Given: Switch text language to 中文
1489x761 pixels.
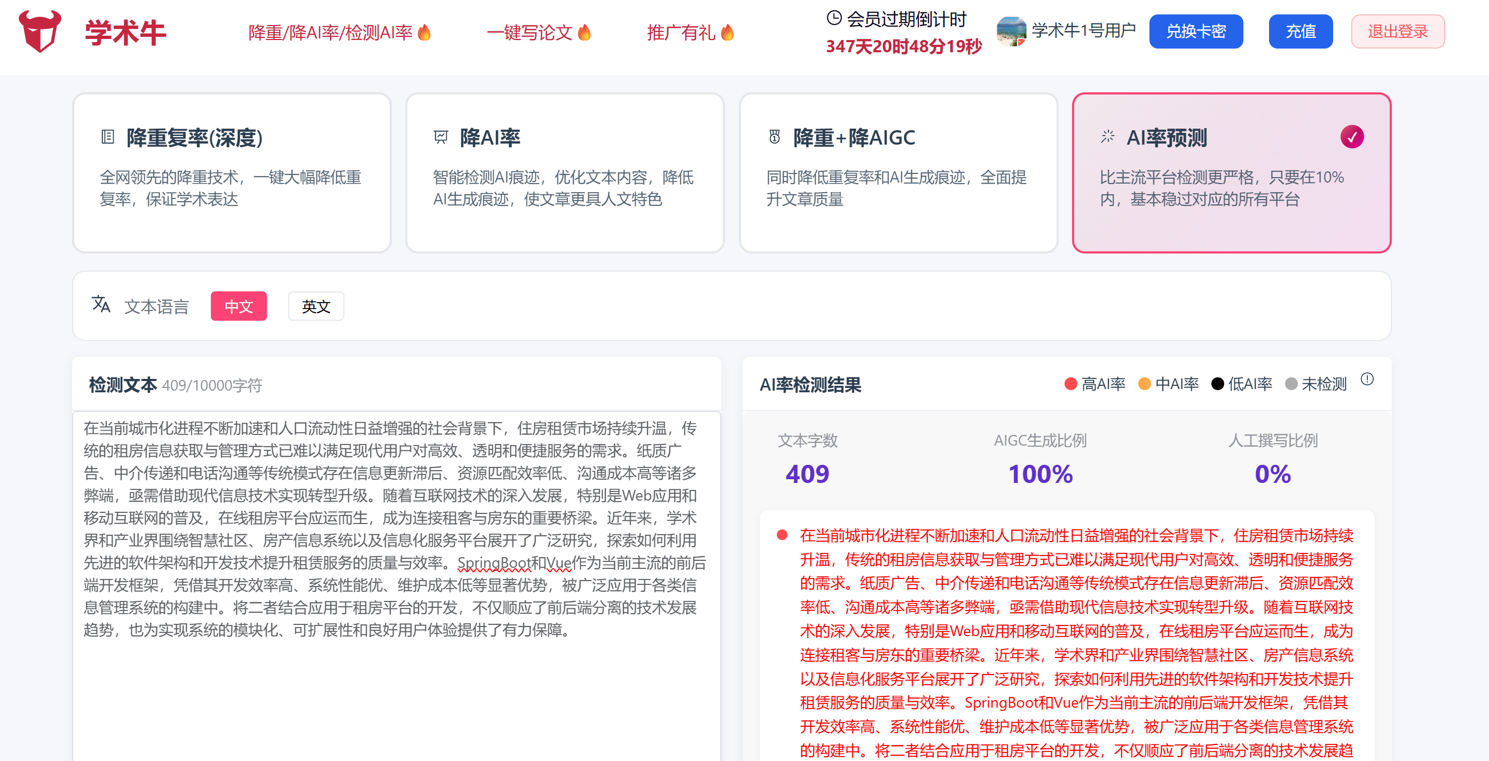Looking at the screenshot, I should [239, 306].
